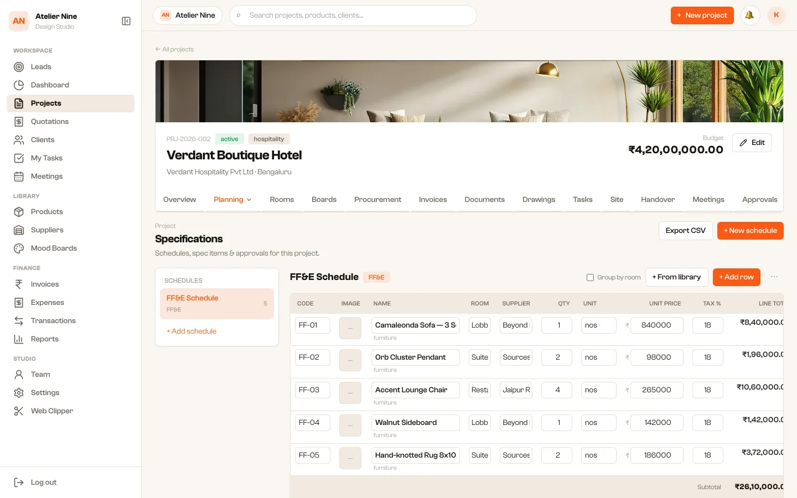Image resolution: width=797 pixels, height=498 pixels.
Task: Open Products box icon
Action: 19,212
